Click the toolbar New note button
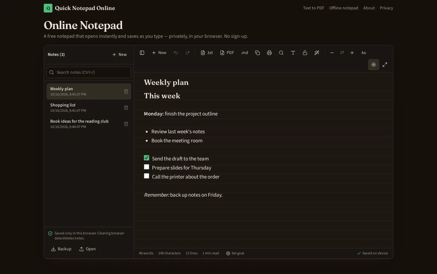437x274 pixels. (x=159, y=53)
